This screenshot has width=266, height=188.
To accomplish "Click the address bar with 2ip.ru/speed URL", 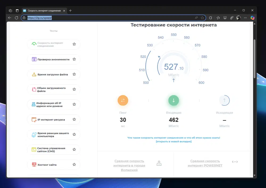I will 113,18.
